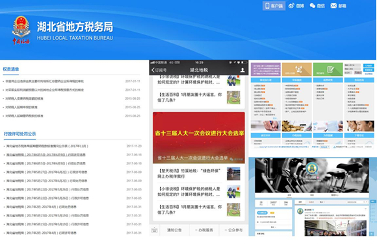Open the 通知公告 bottom menu item
The height and width of the screenshot is (245, 377).
click(x=174, y=230)
